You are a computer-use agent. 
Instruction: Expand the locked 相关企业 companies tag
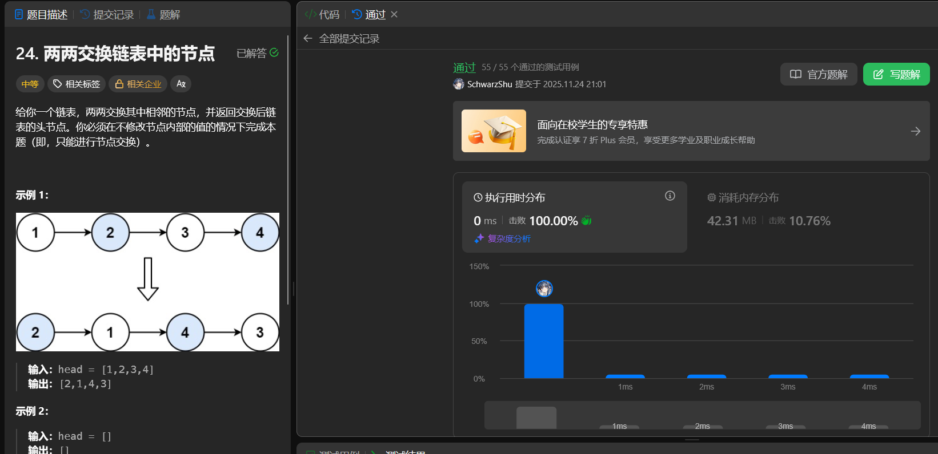click(138, 84)
